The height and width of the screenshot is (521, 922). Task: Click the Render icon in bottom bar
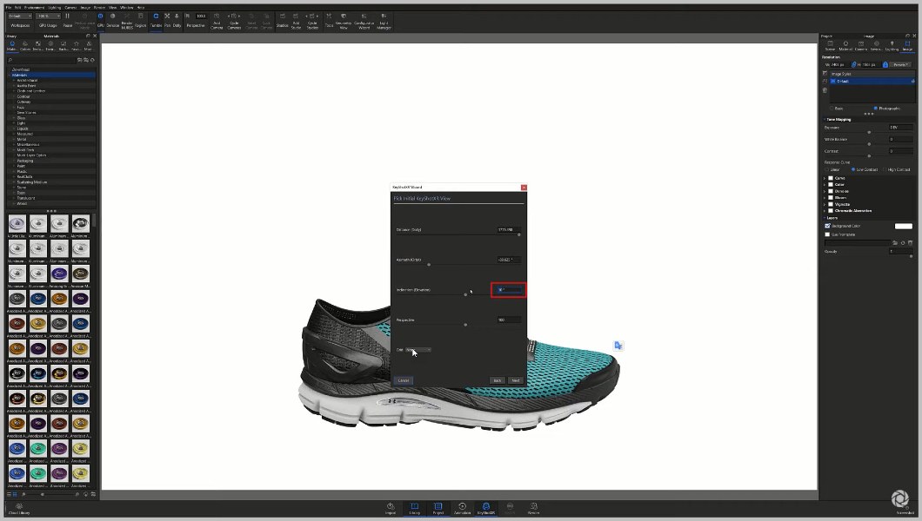point(533,506)
